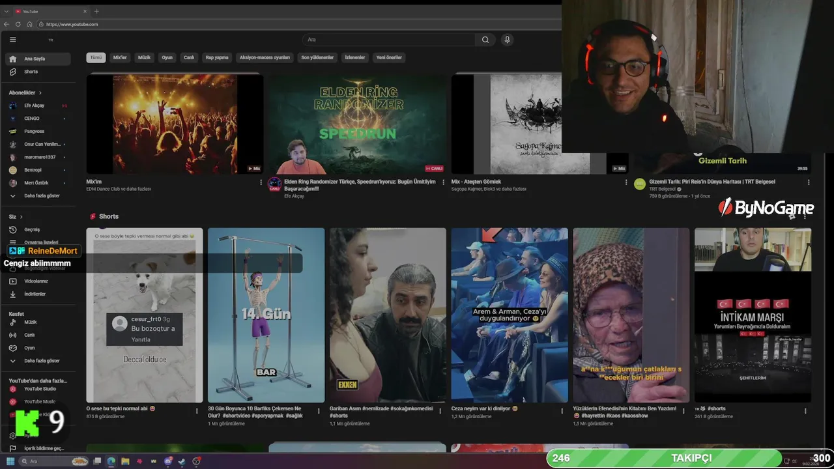Select the Oyun filter chip
The height and width of the screenshot is (469, 834).
tap(167, 57)
